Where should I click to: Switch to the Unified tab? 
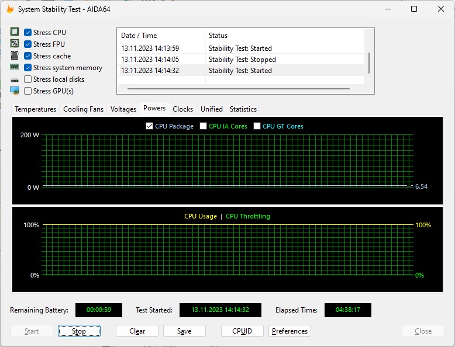(212, 109)
